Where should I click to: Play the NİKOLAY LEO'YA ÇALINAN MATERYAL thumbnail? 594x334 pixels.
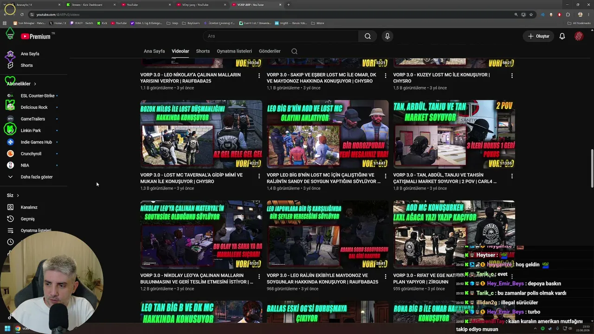point(201,235)
